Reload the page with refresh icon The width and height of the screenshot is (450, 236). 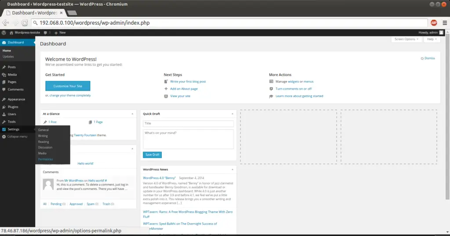(x=25, y=23)
